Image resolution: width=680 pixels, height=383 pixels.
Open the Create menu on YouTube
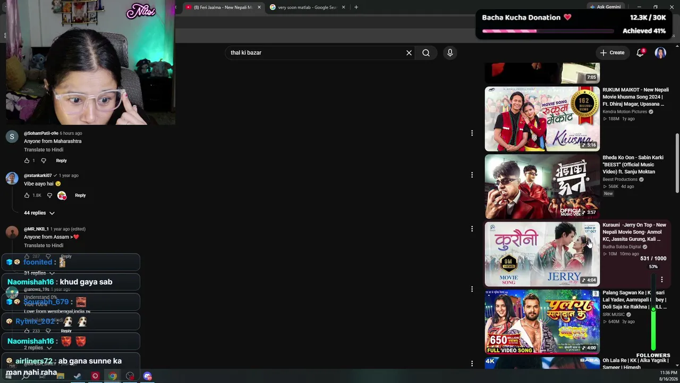612,53
